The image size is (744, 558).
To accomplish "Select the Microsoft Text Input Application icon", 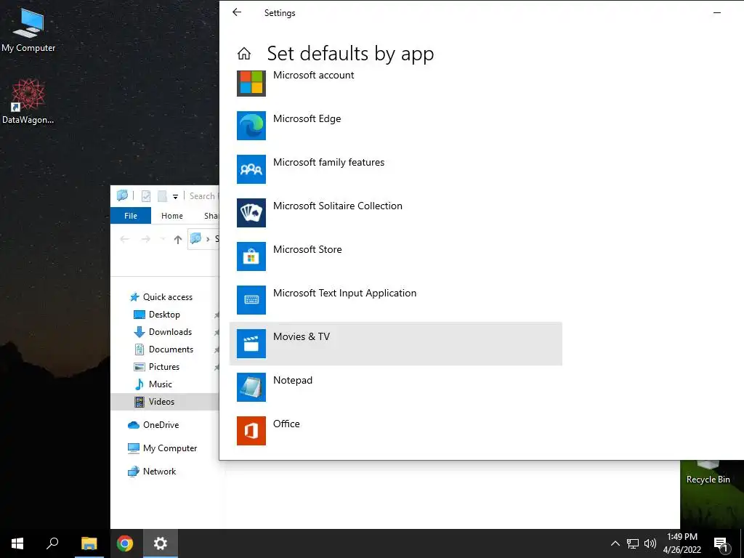I will click(251, 300).
